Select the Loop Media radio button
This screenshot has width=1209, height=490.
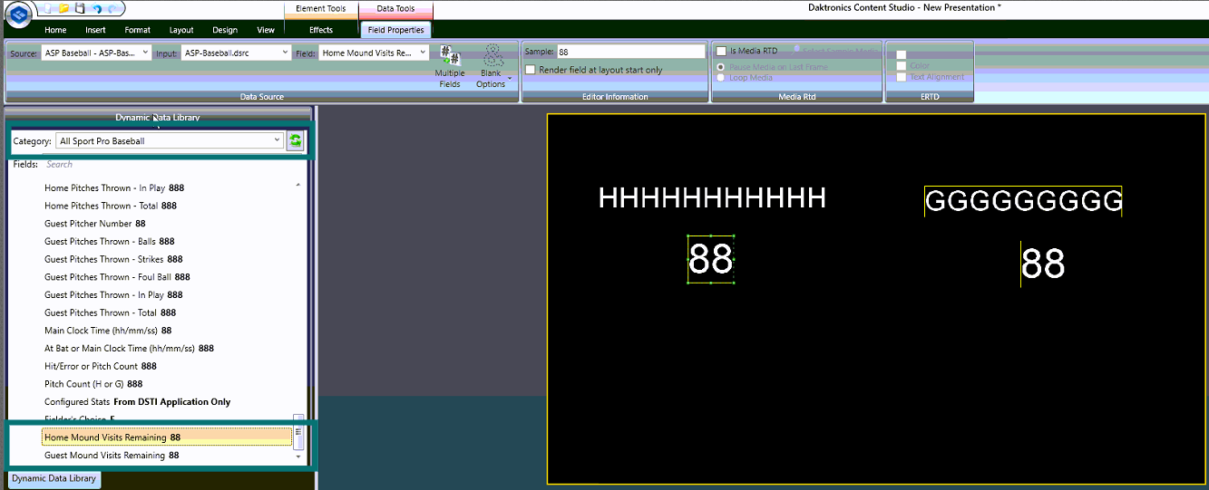pyautogui.click(x=721, y=78)
